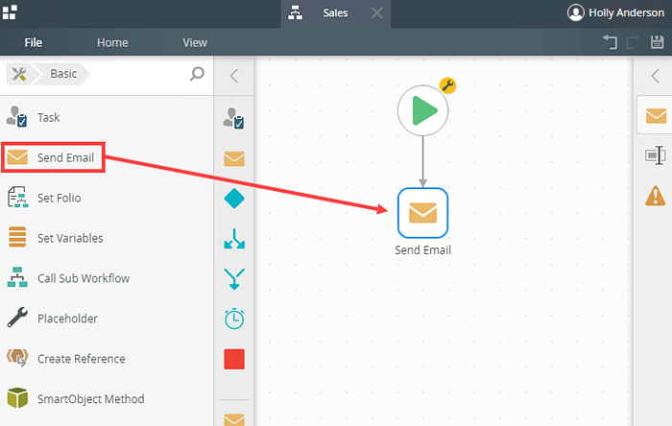Screen dimensions: 672x426
Task: Click the redo icon
Action: [633, 42]
